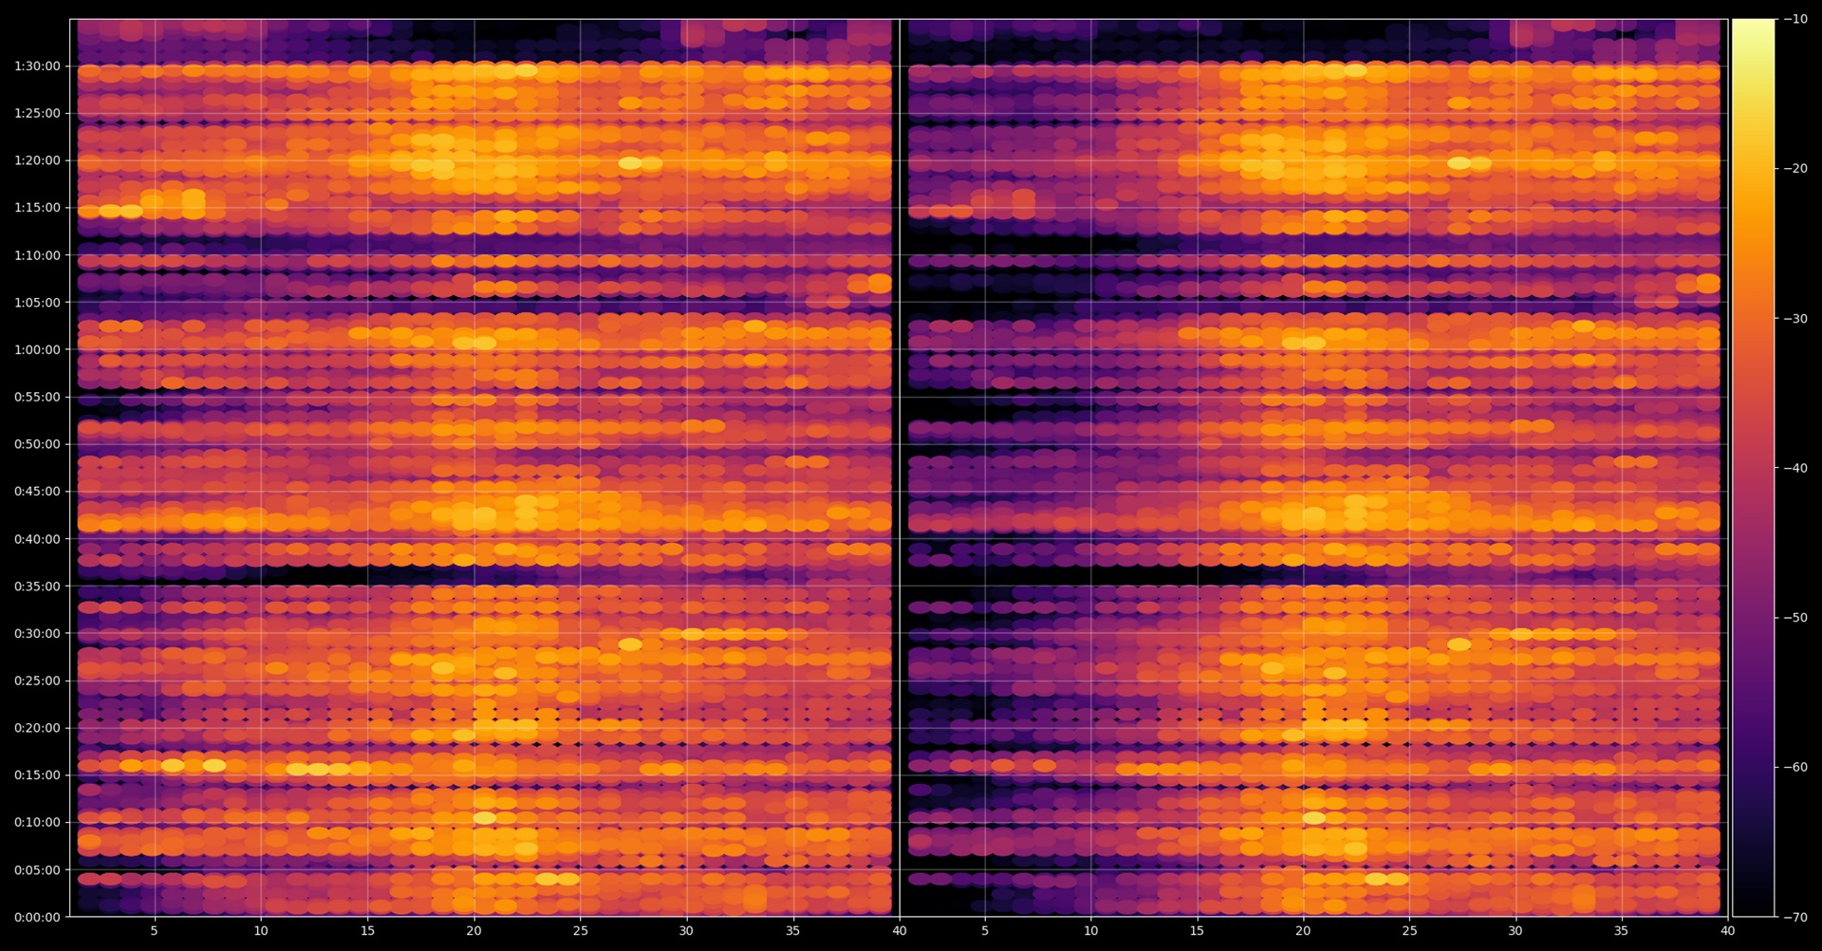Pick the 1:15:00 time axis label

pos(37,208)
